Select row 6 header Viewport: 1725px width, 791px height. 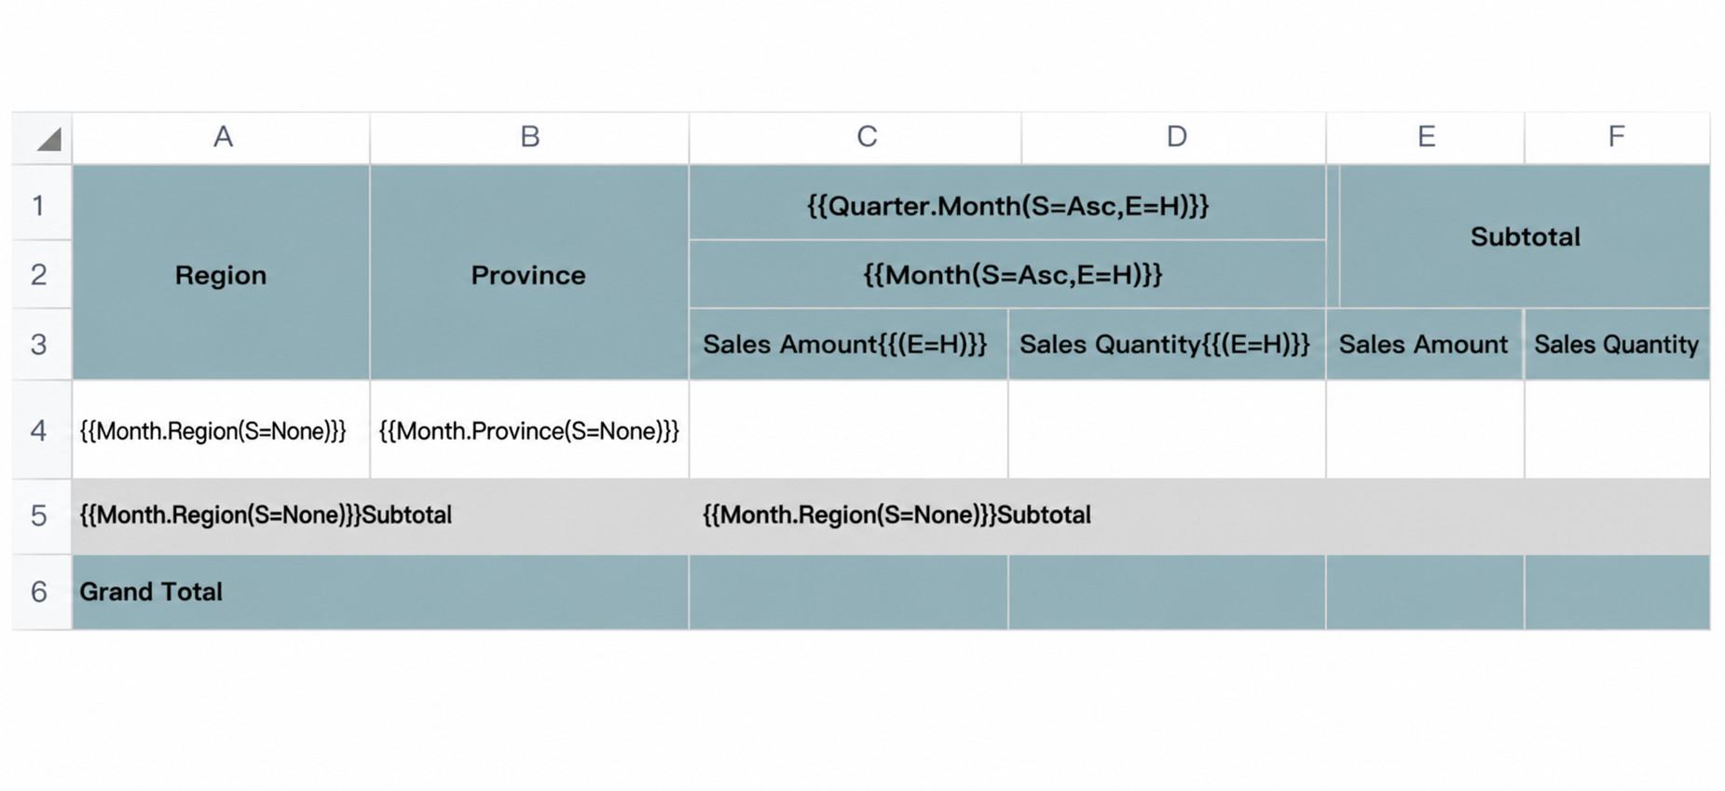tap(40, 592)
